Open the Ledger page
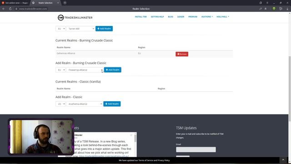 coord(181,17)
